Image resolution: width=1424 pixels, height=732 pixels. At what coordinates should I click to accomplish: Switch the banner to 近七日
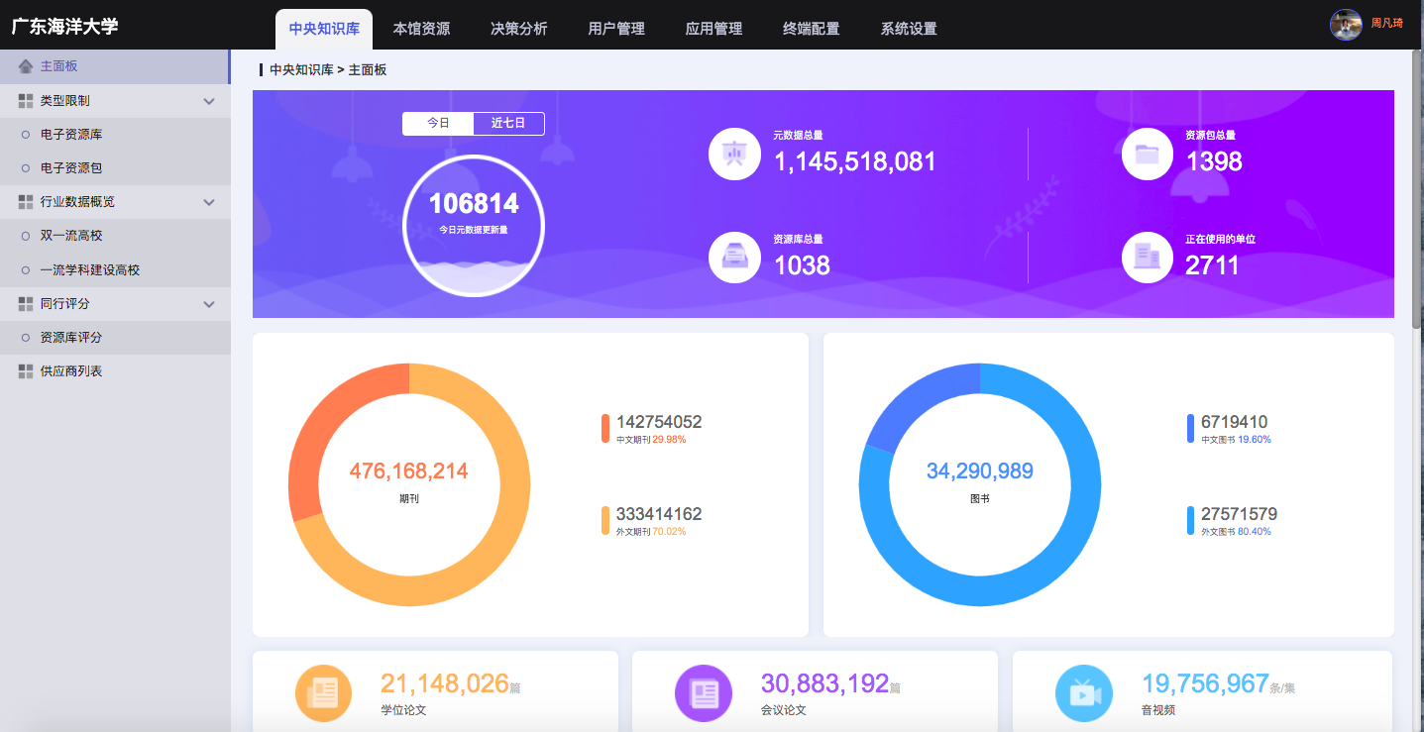(x=508, y=123)
